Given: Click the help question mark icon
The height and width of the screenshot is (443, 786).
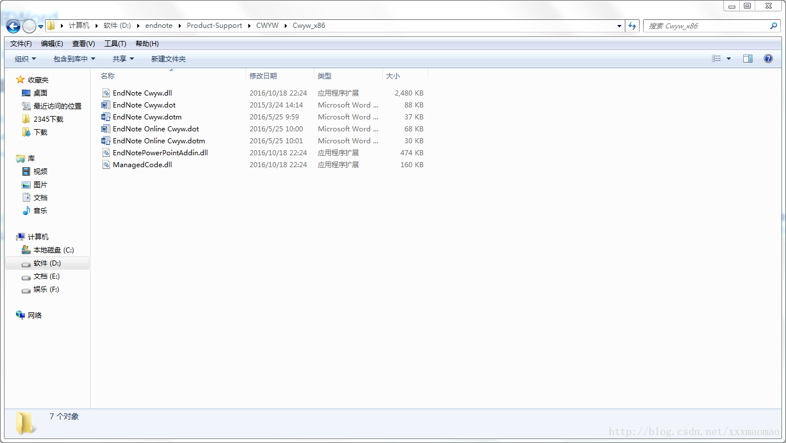Looking at the screenshot, I should pyautogui.click(x=768, y=59).
